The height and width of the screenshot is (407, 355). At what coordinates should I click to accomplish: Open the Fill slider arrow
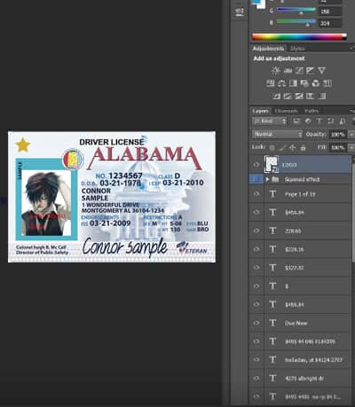(x=351, y=147)
